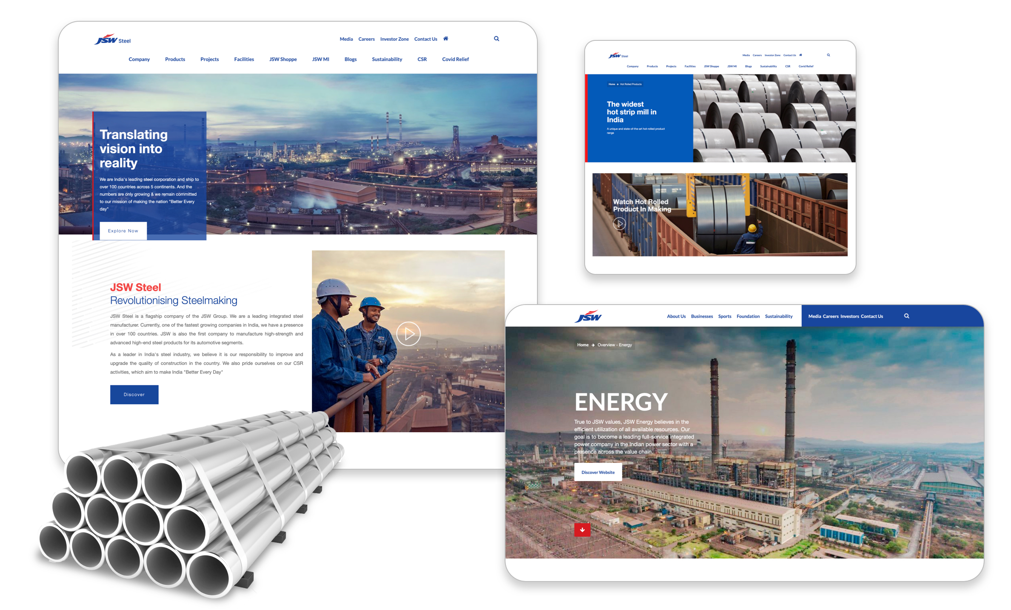Play the Watch Hot Rolled Product In Making video
This screenshot has height=610, width=1011.
pos(619,223)
